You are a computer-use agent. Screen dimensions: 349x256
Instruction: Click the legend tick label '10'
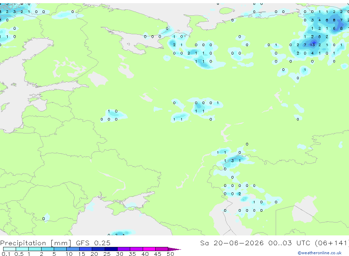pos(69,254)
